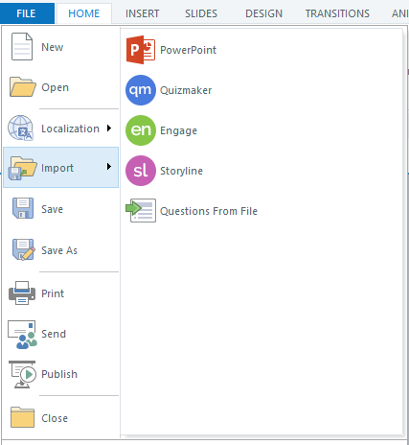This screenshot has height=445, width=409.
Task: Switch to the INSERT ribbon tab
Action: point(142,13)
